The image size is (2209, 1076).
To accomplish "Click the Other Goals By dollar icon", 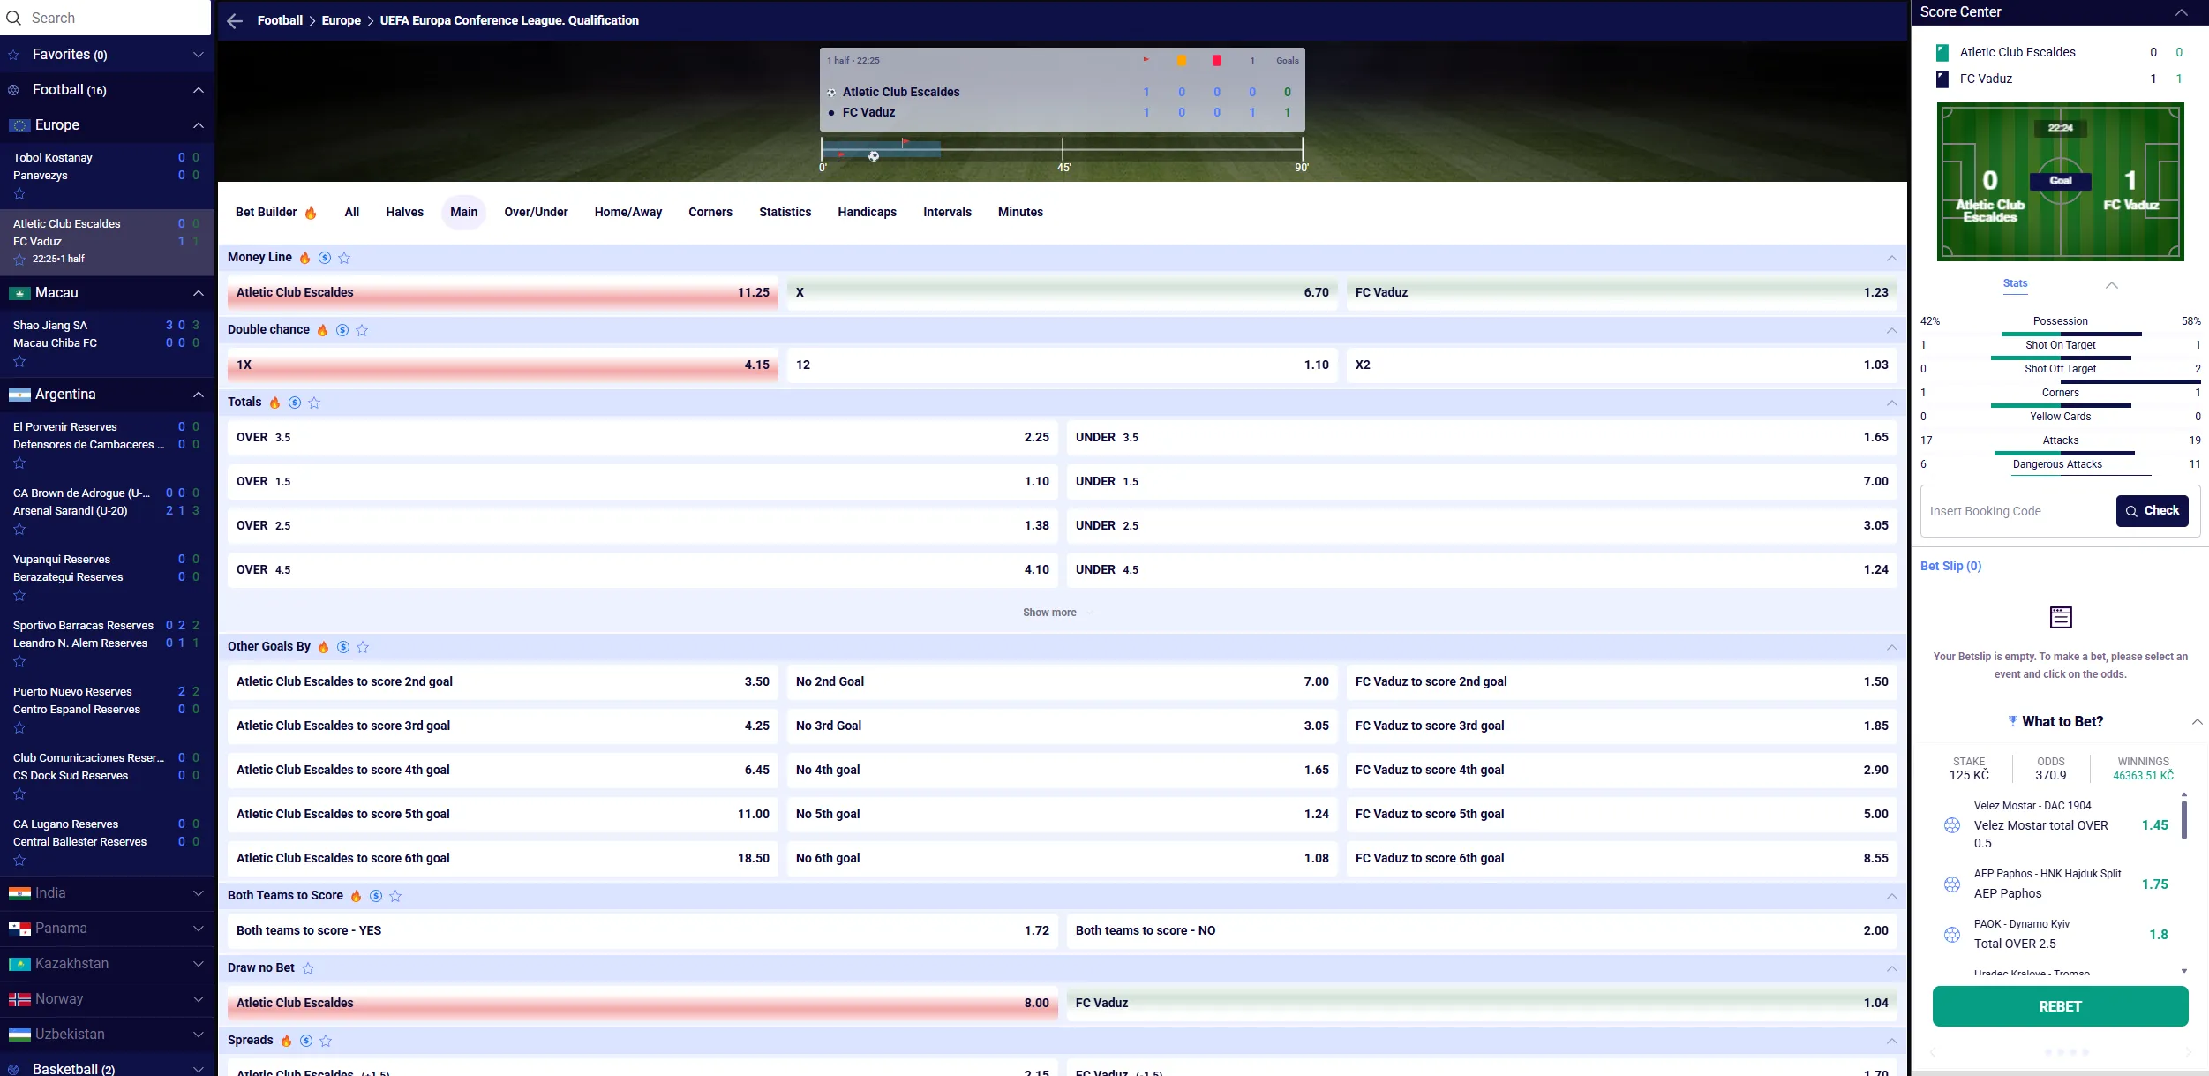I will 343,647.
